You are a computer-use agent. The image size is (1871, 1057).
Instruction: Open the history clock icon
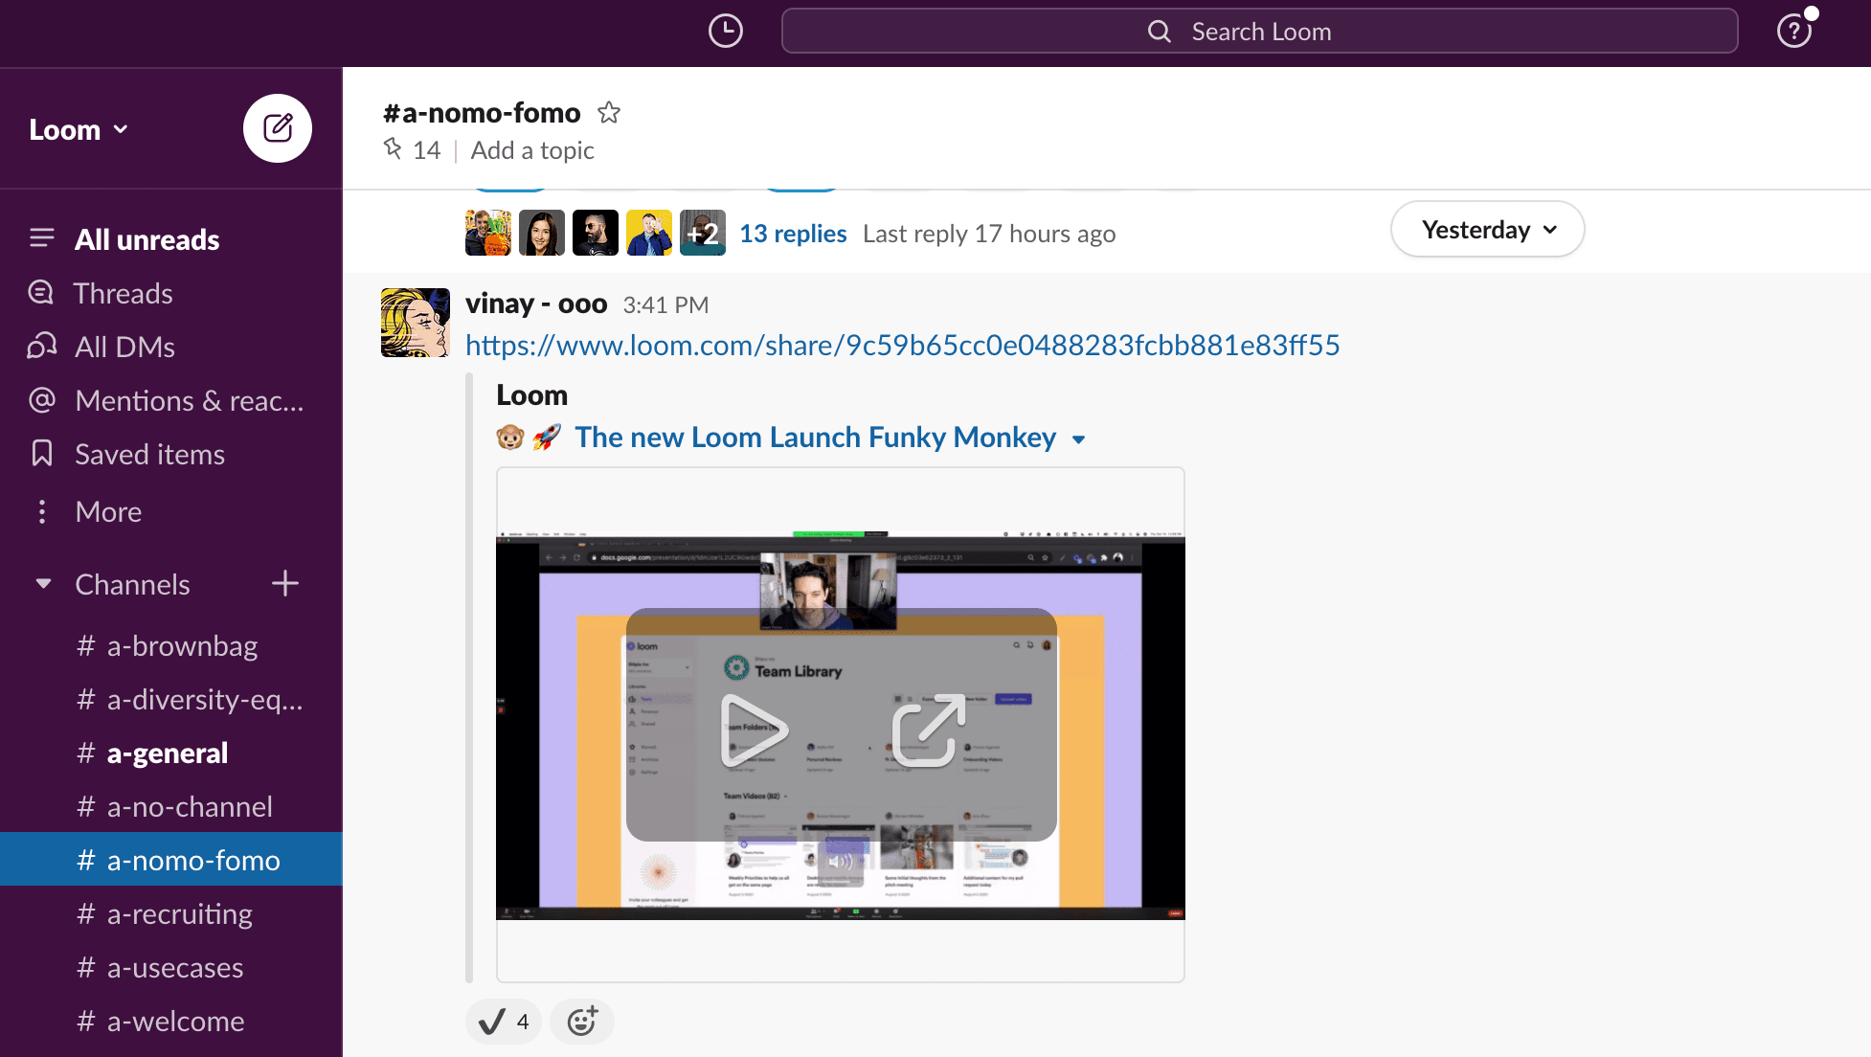click(725, 32)
